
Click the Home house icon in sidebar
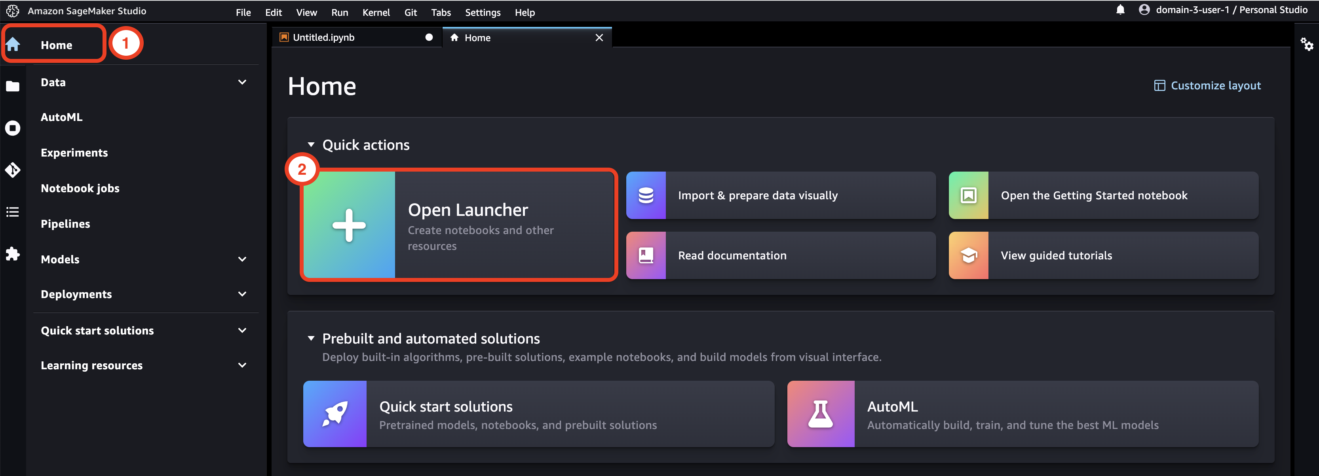[13, 45]
